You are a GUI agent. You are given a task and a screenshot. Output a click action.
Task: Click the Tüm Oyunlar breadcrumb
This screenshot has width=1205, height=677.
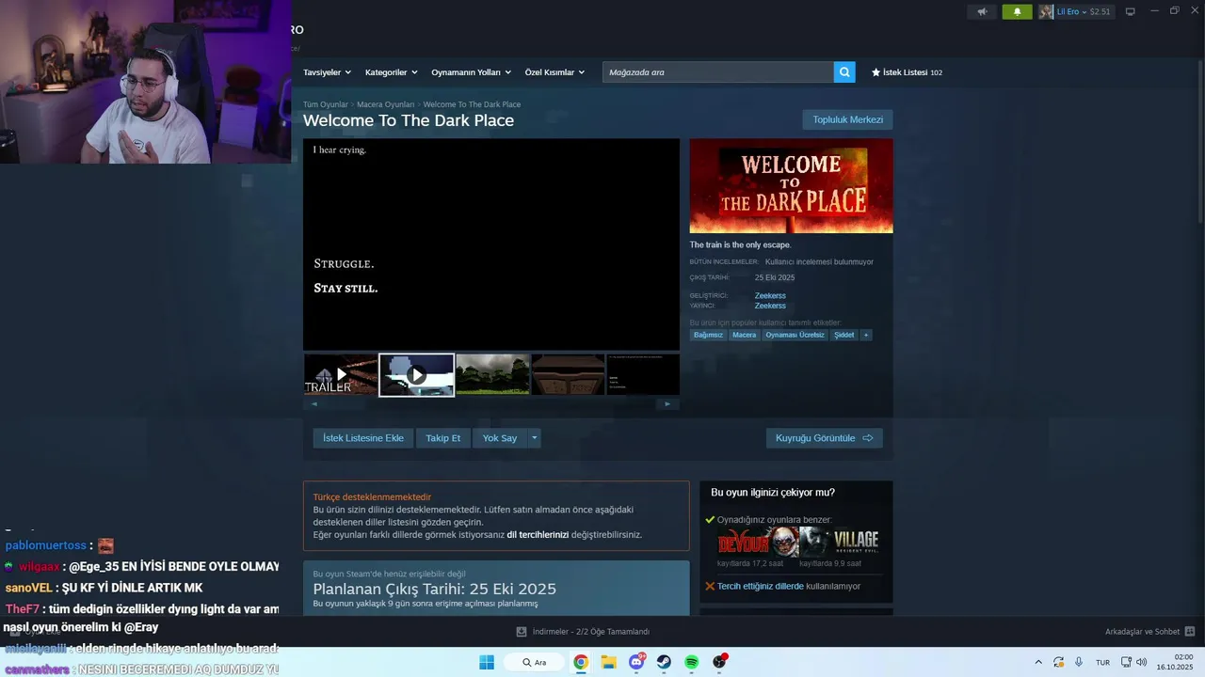click(x=326, y=104)
